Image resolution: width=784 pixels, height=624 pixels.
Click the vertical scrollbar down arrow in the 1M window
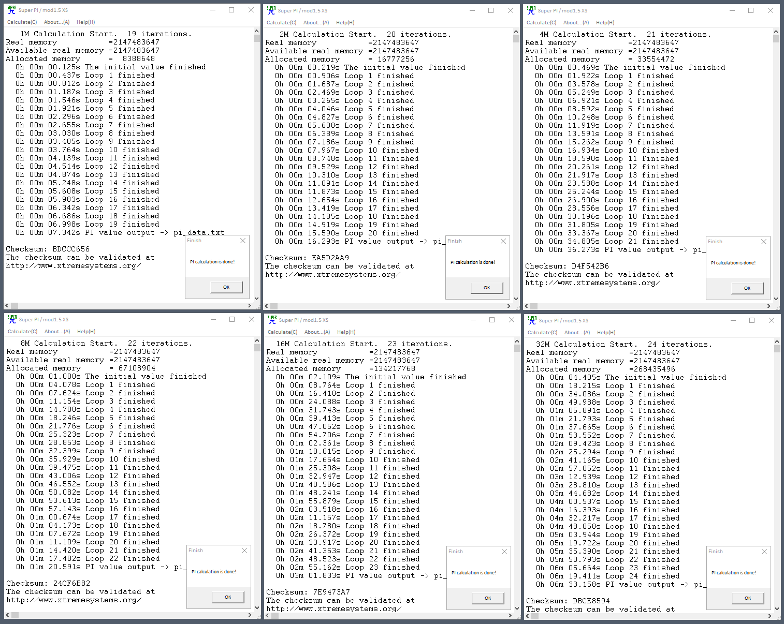[257, 299]
